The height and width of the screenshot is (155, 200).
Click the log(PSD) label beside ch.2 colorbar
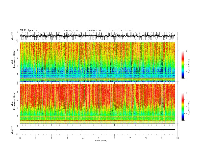pyautogui.click(x=189, y=108)
